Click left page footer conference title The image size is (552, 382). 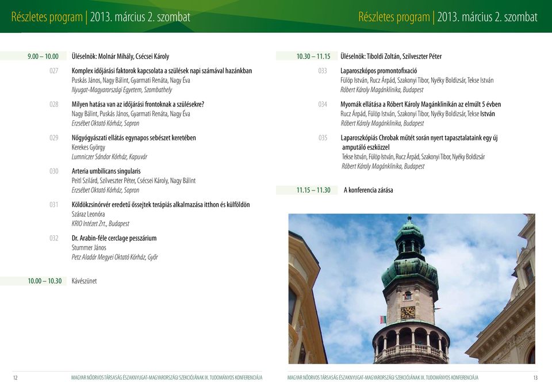[167, 377]
